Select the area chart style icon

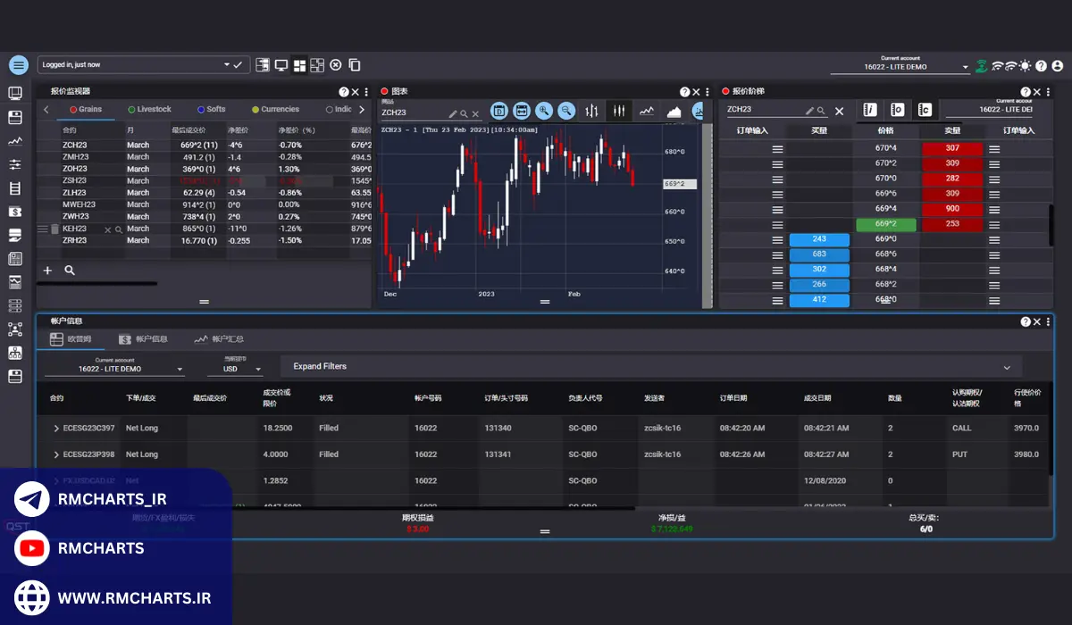click(x=674, y=111)
